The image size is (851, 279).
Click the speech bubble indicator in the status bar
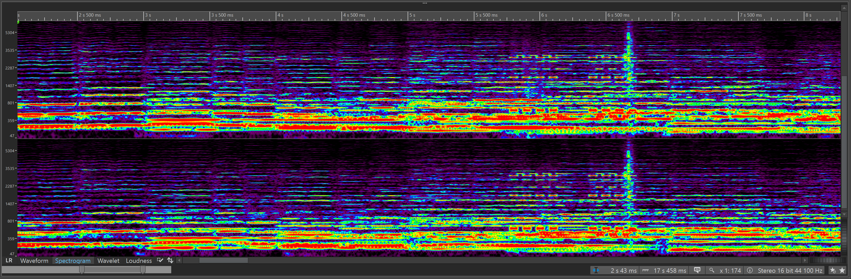[697, 270]
